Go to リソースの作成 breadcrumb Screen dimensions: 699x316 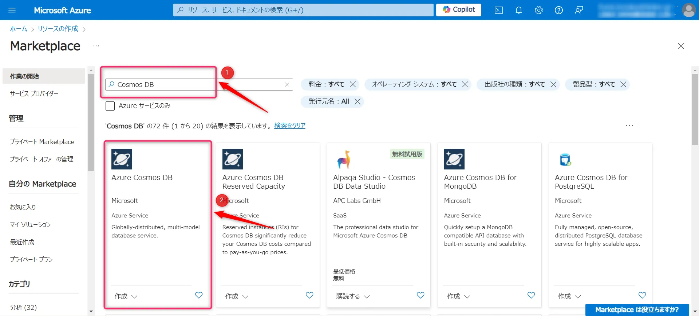click(x=58, y=29)
